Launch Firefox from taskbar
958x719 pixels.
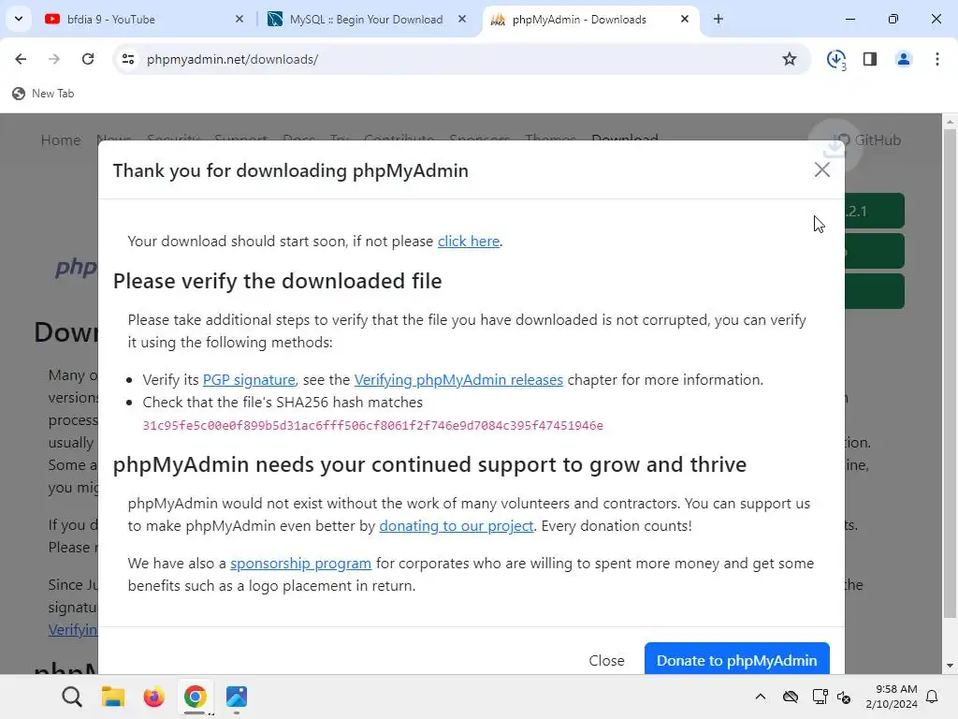154,697
